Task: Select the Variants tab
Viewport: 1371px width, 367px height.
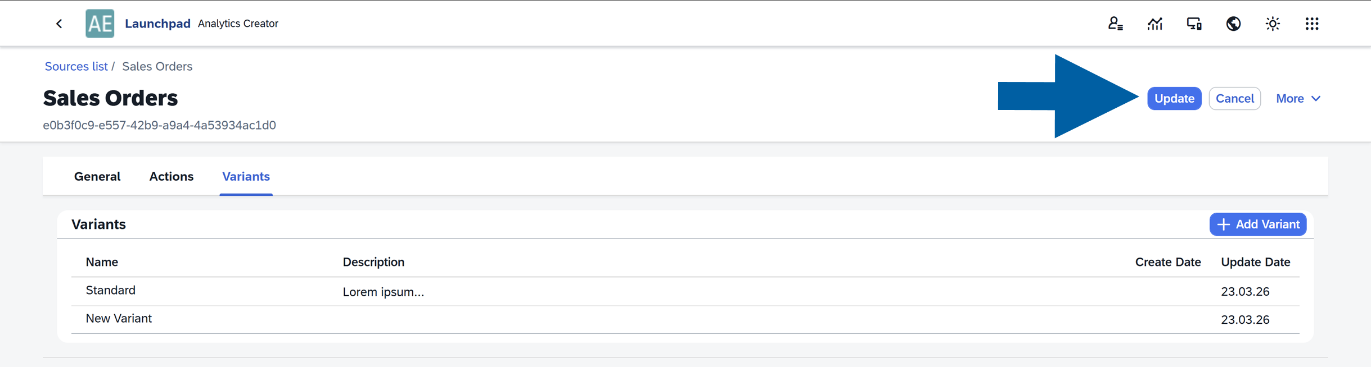Action: click(246, 177)
